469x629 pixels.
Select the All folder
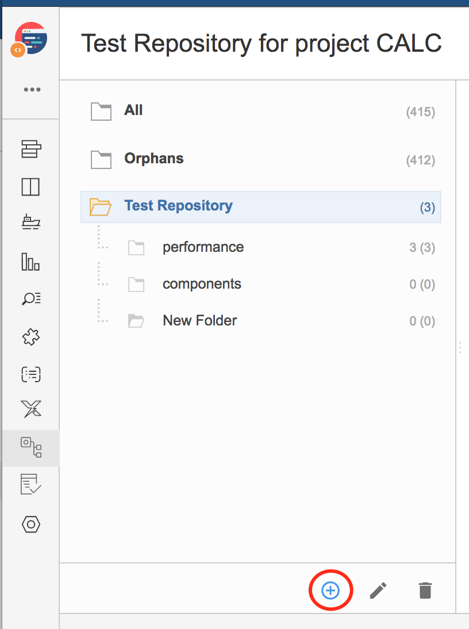click(x=261, y=111)
